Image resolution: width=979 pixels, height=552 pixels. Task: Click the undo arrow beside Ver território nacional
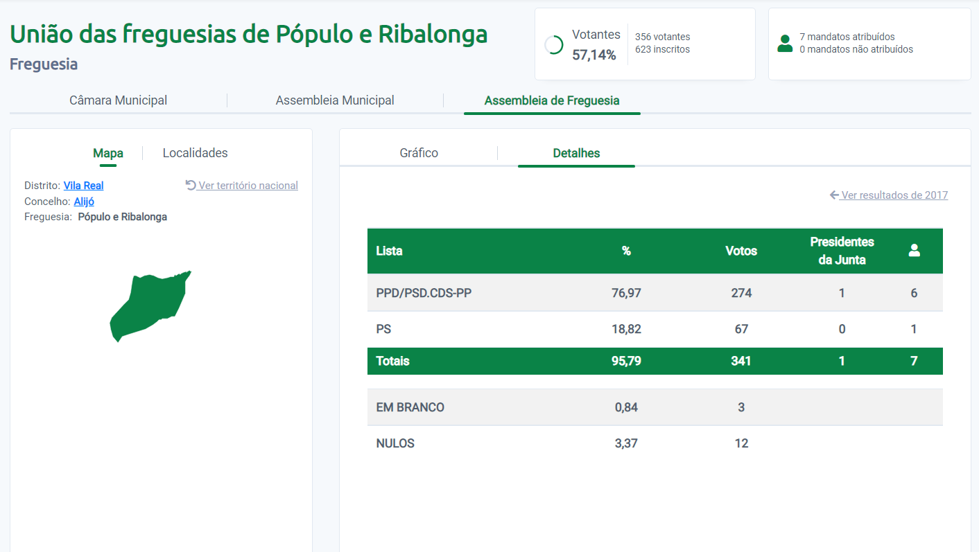191,185
